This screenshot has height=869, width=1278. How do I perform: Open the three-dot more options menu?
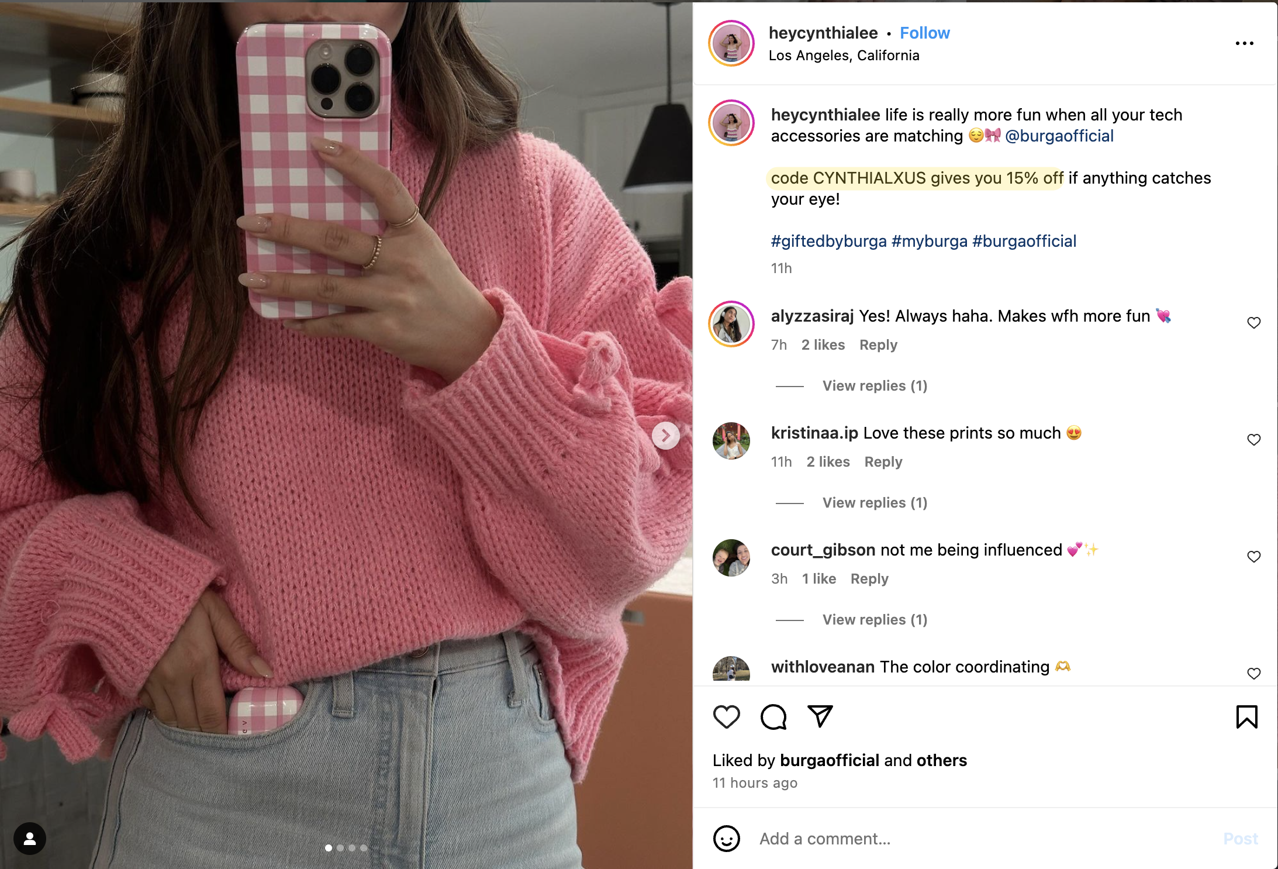click(1245, 43)
